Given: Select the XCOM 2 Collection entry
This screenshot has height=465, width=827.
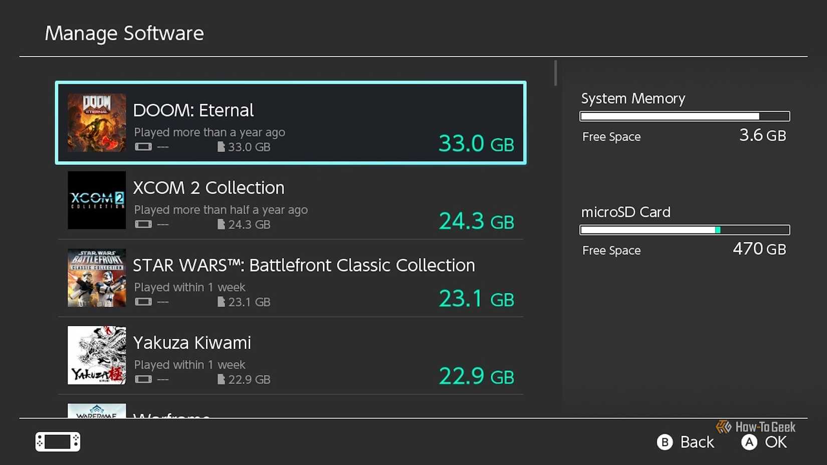Looking at the screenshot, I should [209, 188].
